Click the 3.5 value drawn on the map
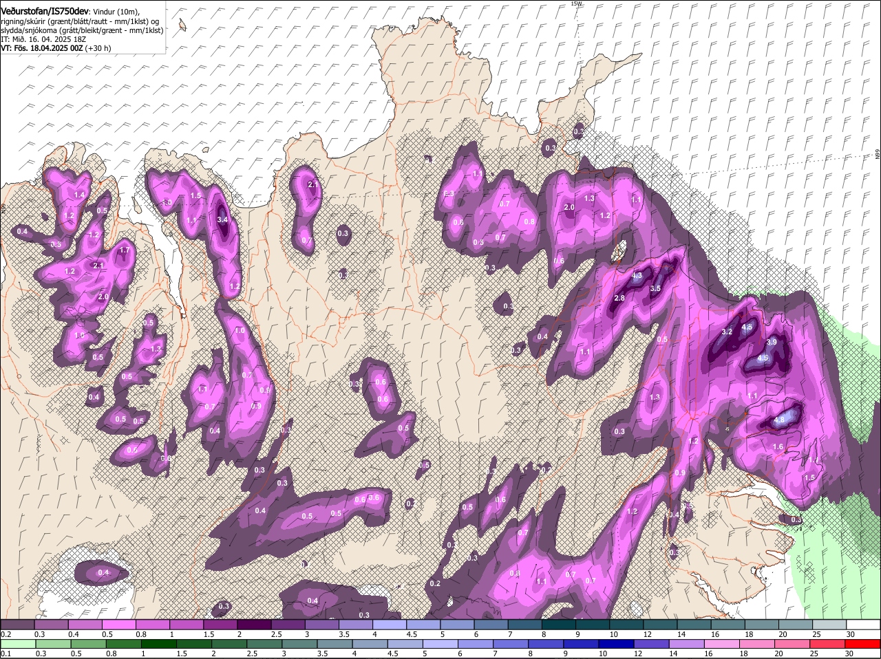The width and height of the screenshot is (881, 659). coord(655,289)
